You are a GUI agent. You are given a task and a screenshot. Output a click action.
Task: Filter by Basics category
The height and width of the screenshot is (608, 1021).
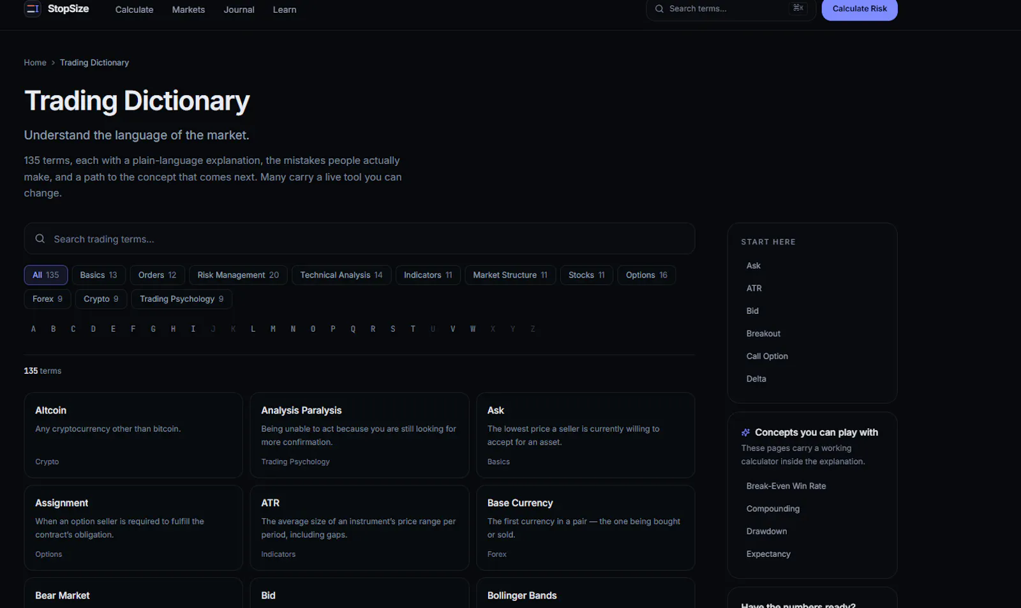(99, 275)
